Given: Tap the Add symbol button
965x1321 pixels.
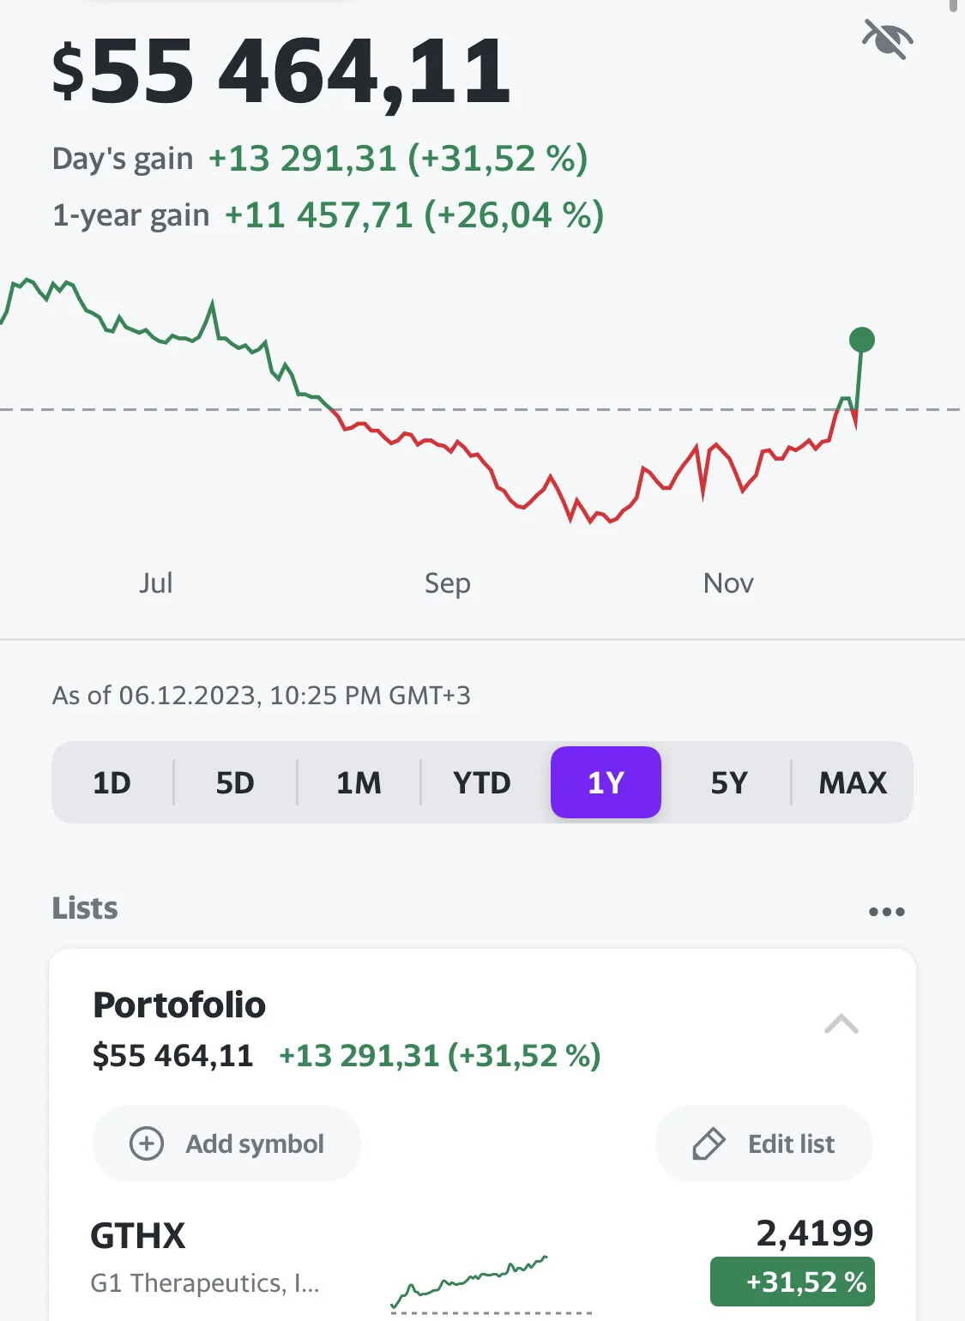Looking at the screenshot, I should [226, 1143].
